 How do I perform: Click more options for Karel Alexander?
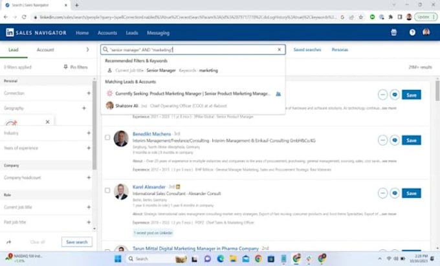(x=383, y=193)
